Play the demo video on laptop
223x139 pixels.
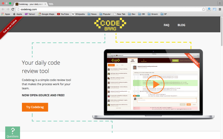pyautogui.click(x=155, y=85)
